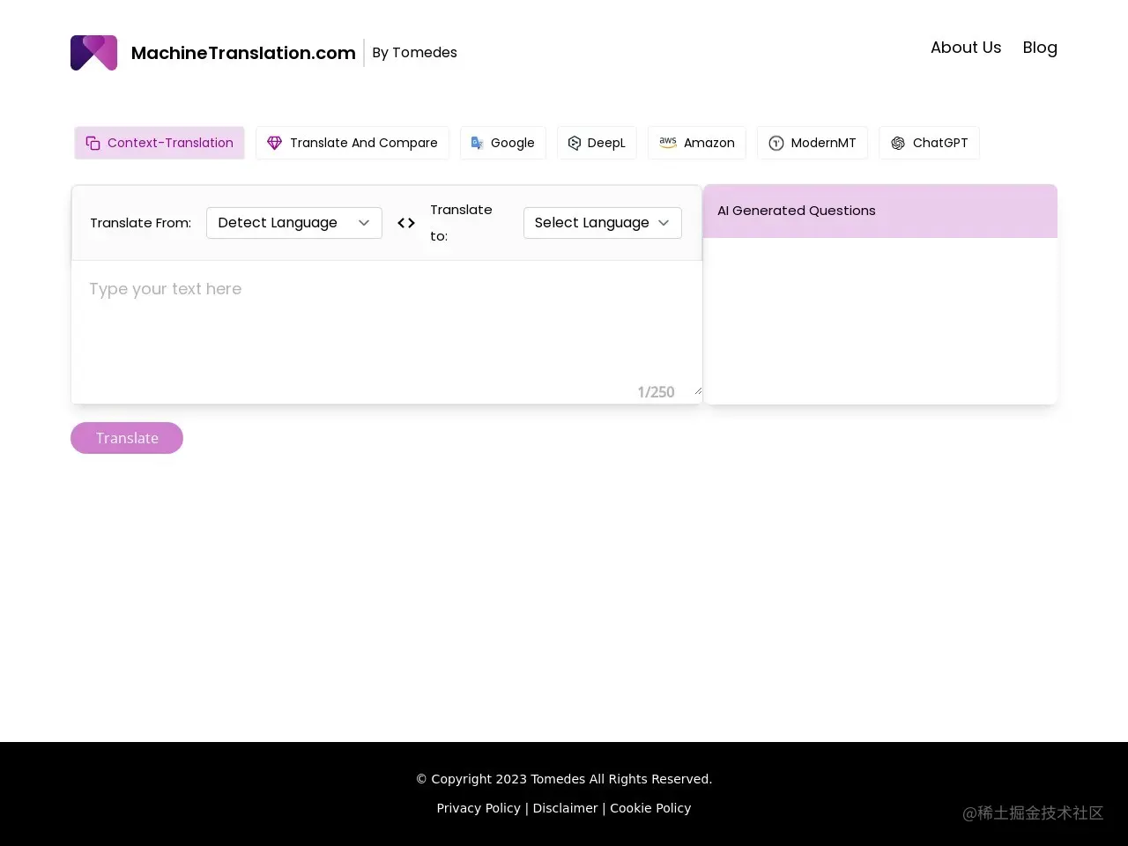This screenshot has width=1128, height=846.
Task: Open the About Us page
Action: pyautogui.click(x=966, y=48)
